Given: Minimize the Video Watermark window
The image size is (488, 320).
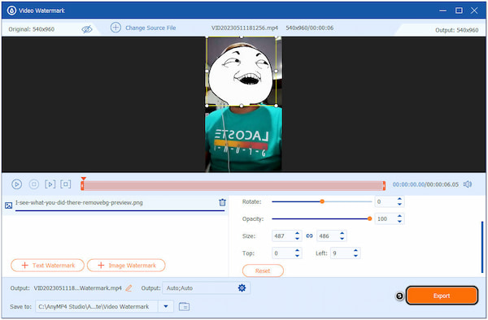Looking at the screenshot, I should click(x=442, y=11).
